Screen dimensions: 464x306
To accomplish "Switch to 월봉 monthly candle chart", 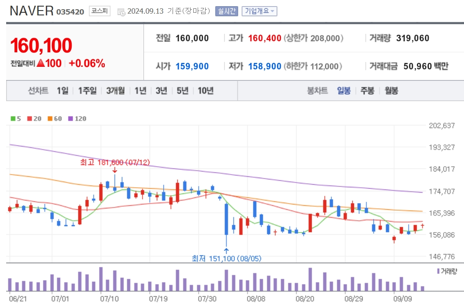I will click(x=391, y=91).
